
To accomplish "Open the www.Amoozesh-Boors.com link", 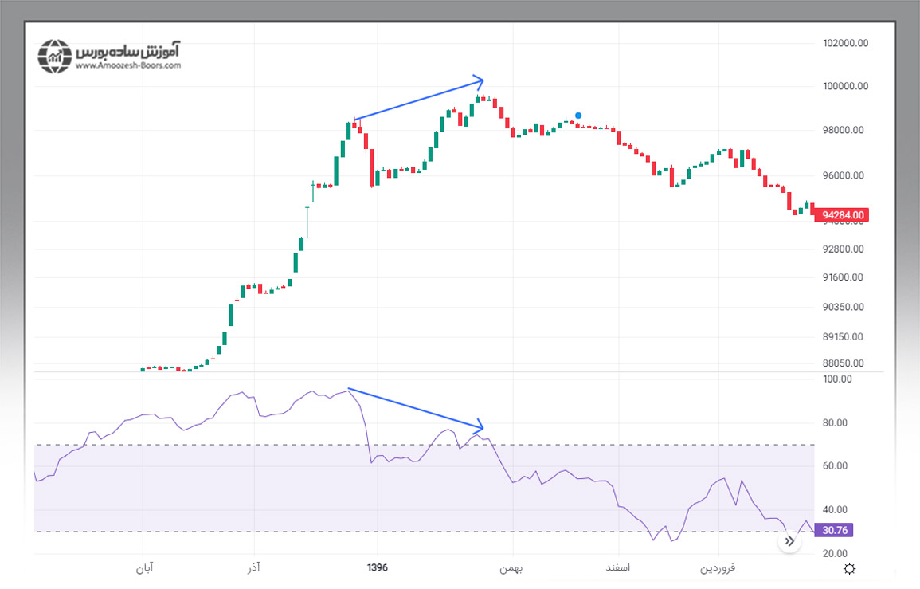I will [x=128, y=65].
